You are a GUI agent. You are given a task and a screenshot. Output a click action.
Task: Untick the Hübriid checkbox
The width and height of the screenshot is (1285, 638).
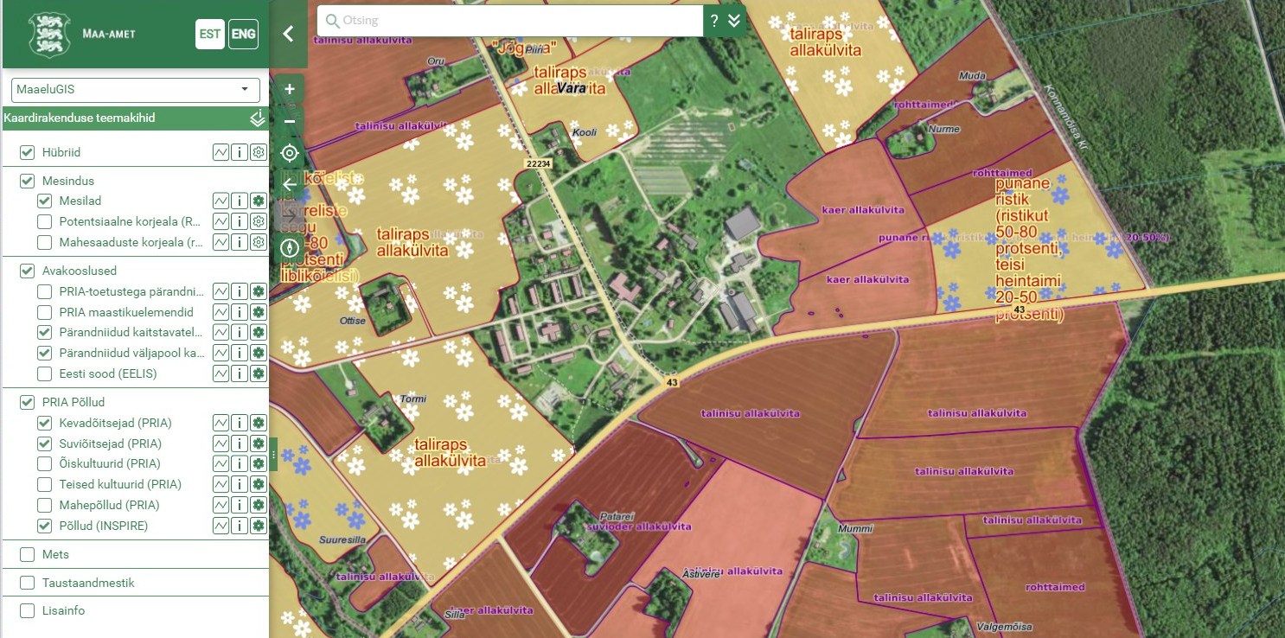27,152
